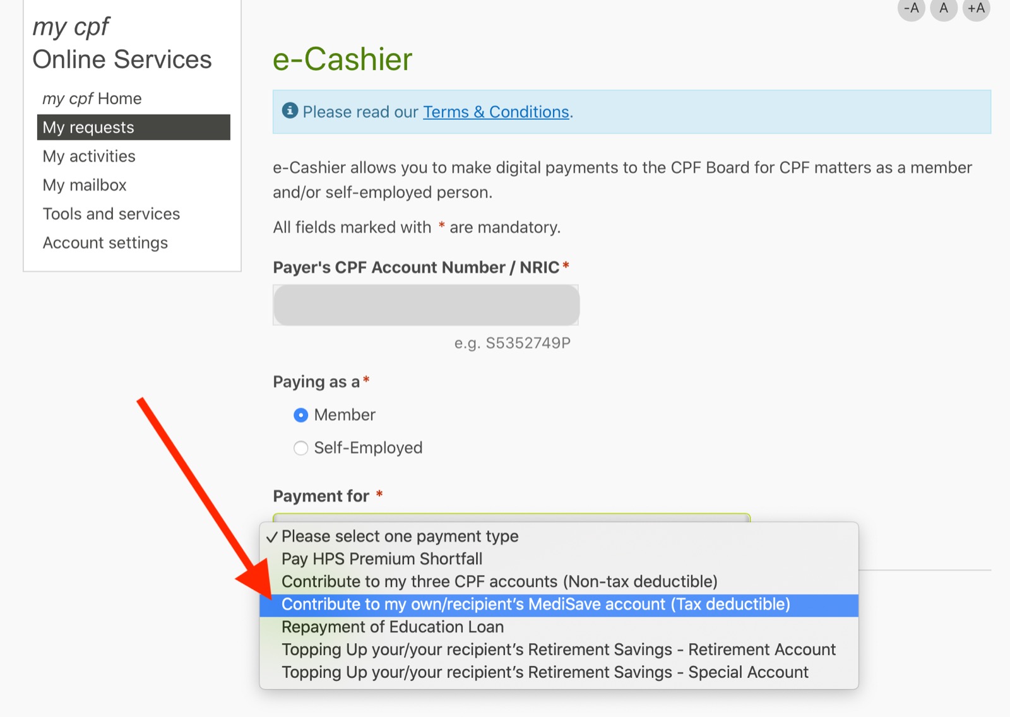The height and width of the screenshot is (717, 1010).
Task: Select the Self-Employed radio button
Action: pyautogui.click(x=301, y=448)
